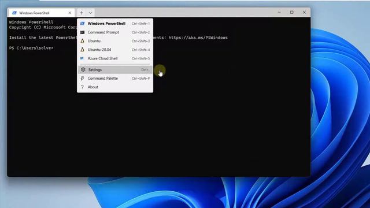Launch Windows PowerShell from the menu
This screenshot has width=370, height=208.
click(115, 24)
